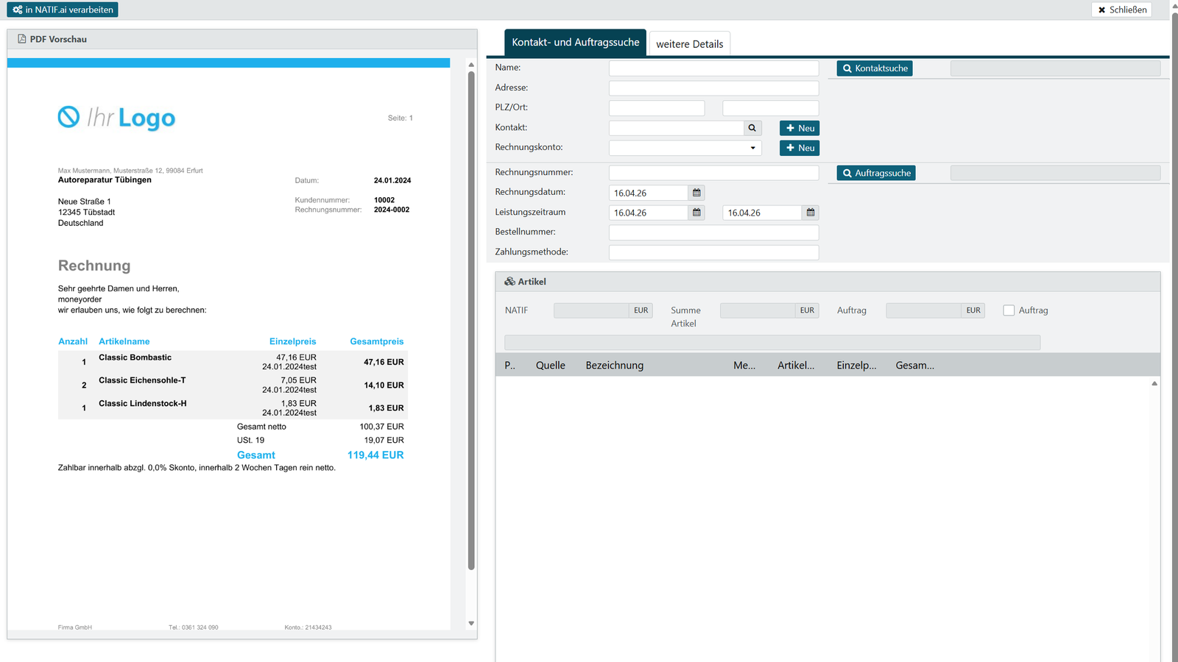Image resolution: width=1178 pixels, height=662 pixels.
Task: Click the Artikel section cubes icon
Action: [509, 282]
